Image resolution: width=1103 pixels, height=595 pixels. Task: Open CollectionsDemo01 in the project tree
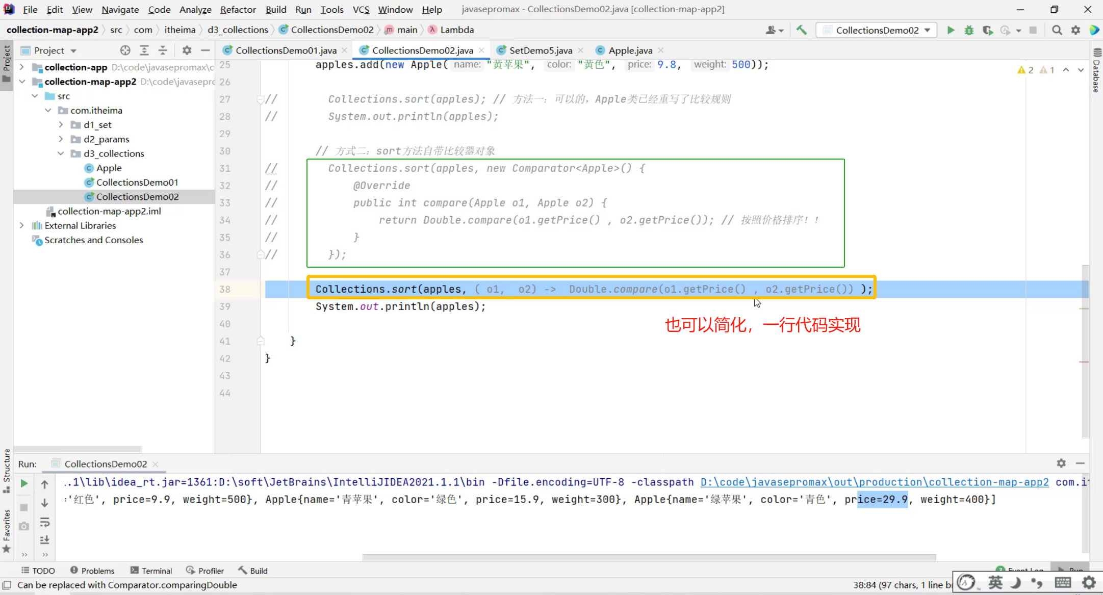pos(137,183)
